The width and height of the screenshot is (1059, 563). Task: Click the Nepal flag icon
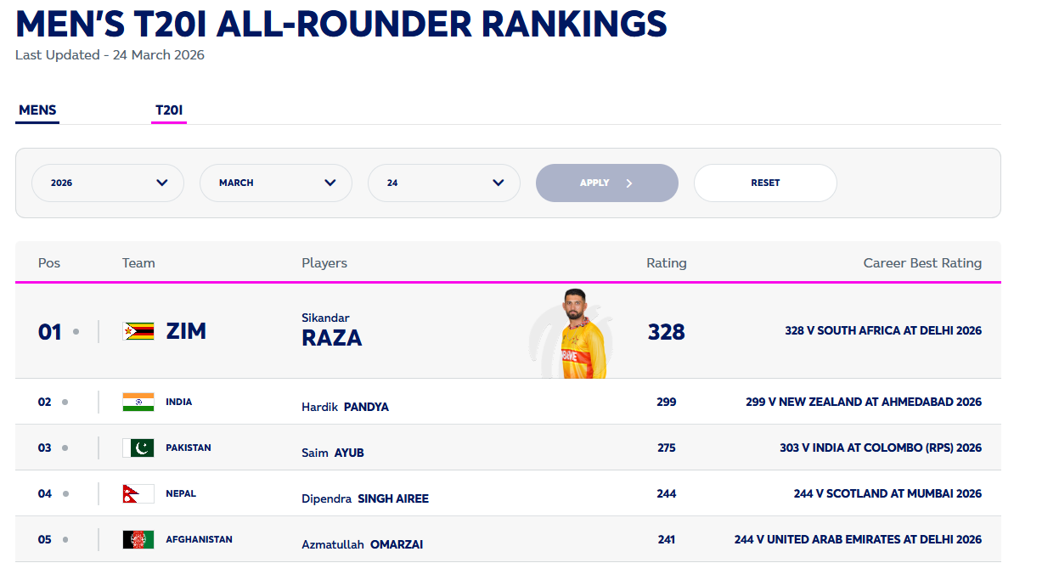(138, 493)
